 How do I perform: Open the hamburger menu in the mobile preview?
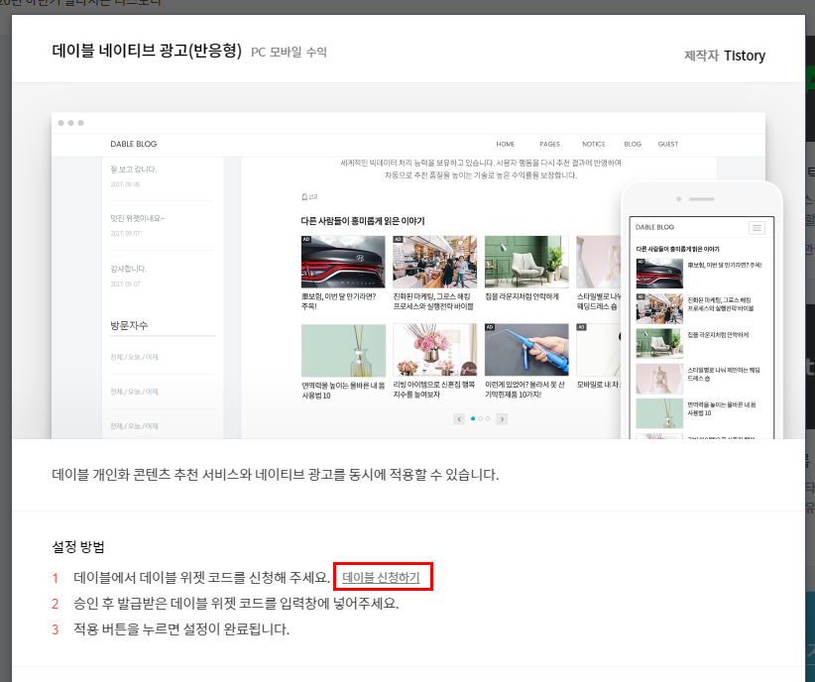point(757,228)
